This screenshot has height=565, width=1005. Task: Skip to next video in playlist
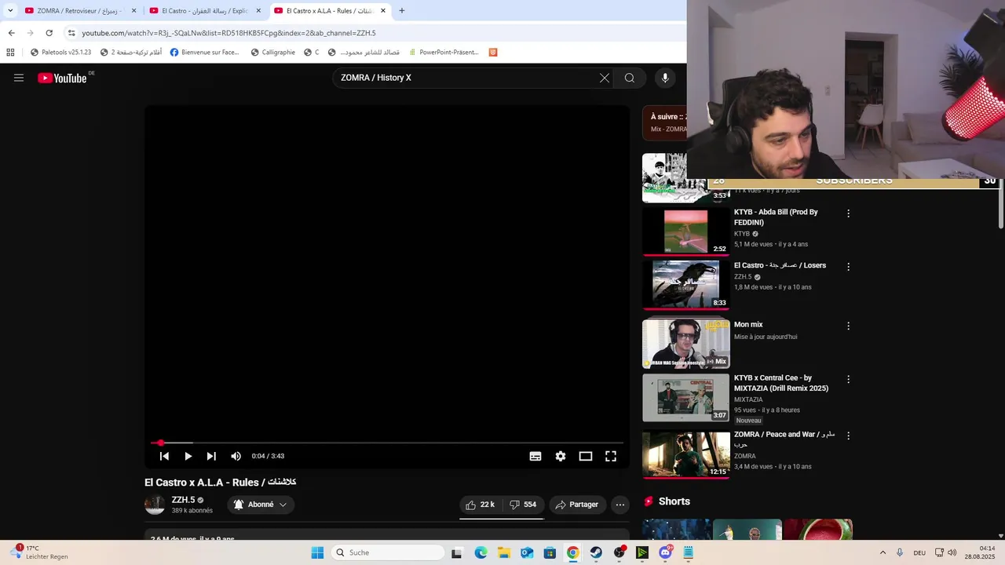click(211, 456)
